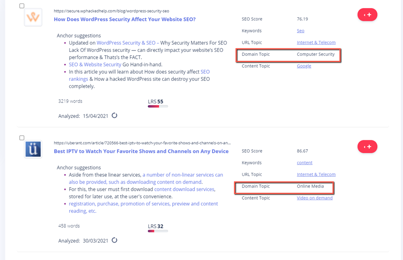Click refresh icon next to Analyzed 30/03/2021
403x260 pixels.
point(114,240)
